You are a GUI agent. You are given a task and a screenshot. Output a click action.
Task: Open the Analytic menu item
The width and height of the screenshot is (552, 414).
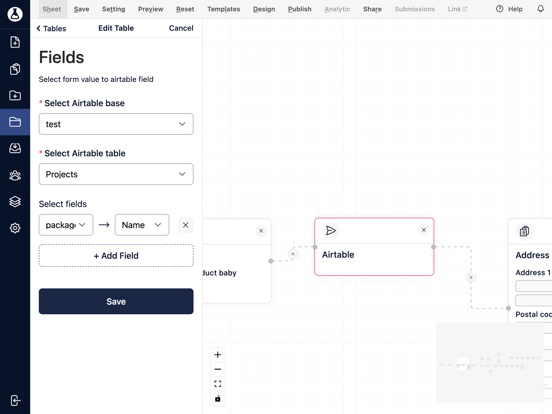pyautogui.click(x=337, y=9)
